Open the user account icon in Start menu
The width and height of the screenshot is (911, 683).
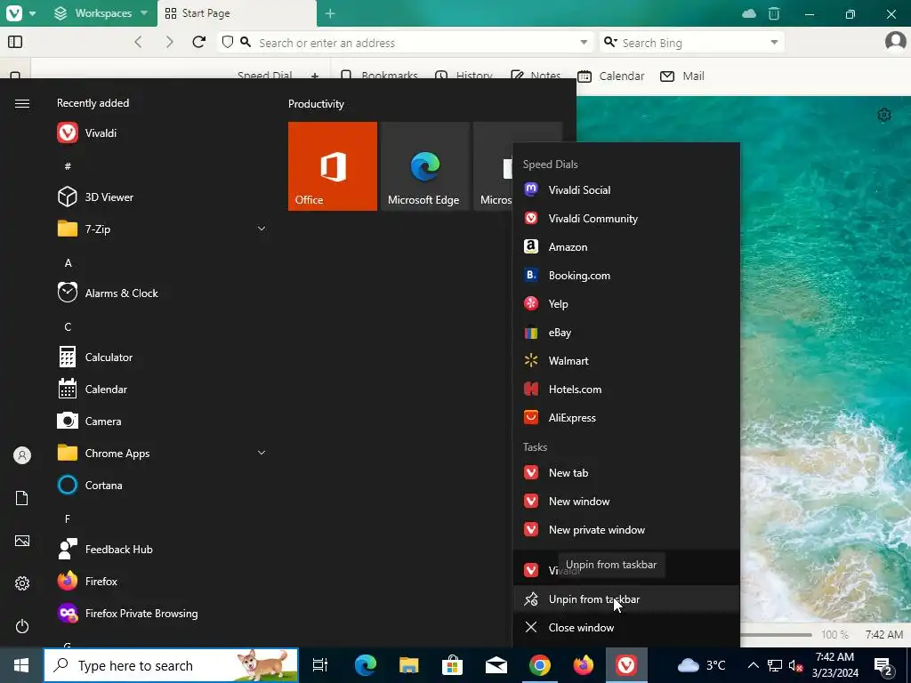22,455
